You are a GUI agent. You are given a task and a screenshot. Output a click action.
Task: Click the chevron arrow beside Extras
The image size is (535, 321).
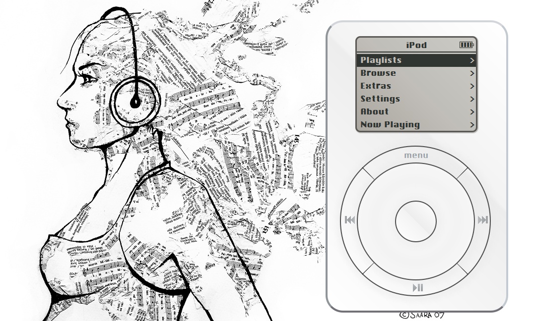click(472, 87)
